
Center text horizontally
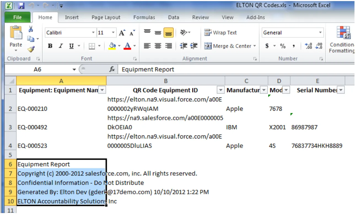158,46
